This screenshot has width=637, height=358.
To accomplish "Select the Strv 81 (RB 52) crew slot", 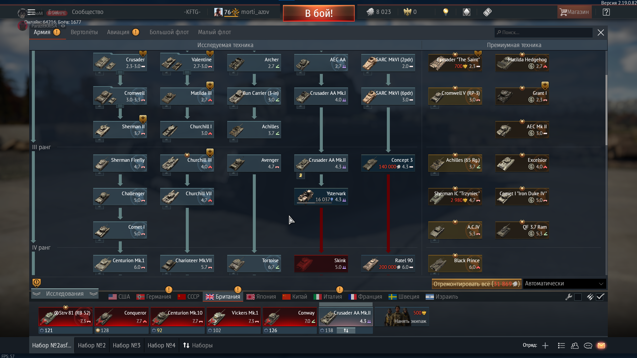I will pos(65,317).
